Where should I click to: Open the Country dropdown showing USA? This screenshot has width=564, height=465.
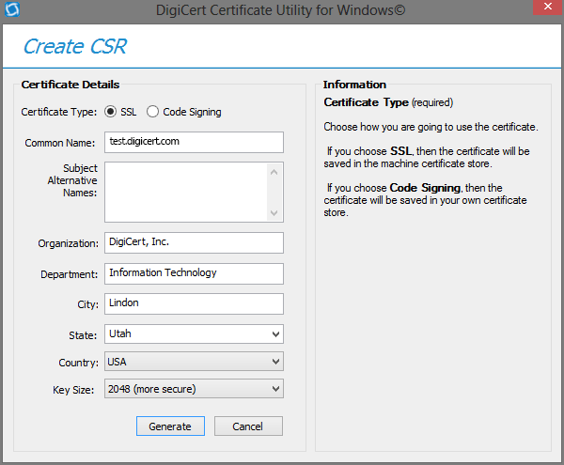[194, 361]
